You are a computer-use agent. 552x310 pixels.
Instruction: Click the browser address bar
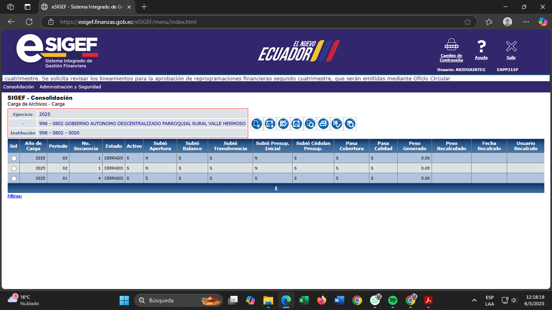coord(259,22)
